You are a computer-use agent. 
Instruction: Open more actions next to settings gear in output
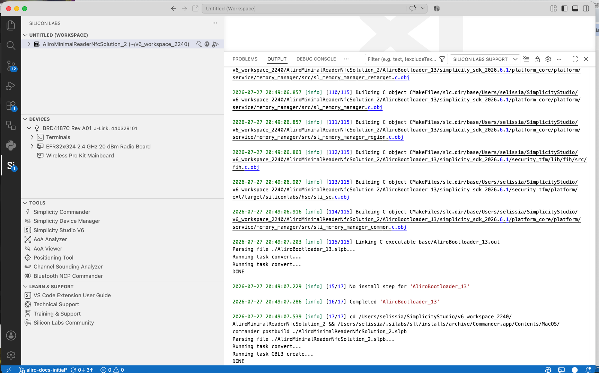tap(559, 59)
